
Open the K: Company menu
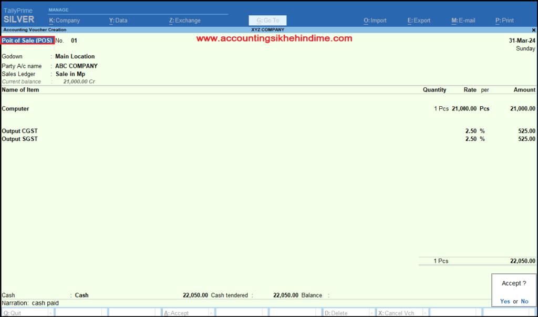pyautogui.click(x=65, y=21)
